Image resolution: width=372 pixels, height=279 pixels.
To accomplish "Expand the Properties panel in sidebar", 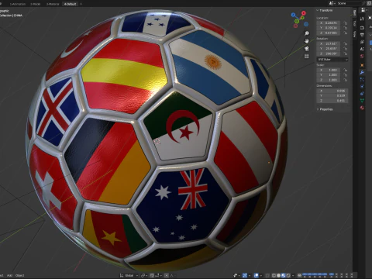I will pos(325,109).
